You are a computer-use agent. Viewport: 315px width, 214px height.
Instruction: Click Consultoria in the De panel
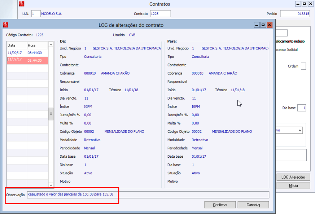click(93, 57)
